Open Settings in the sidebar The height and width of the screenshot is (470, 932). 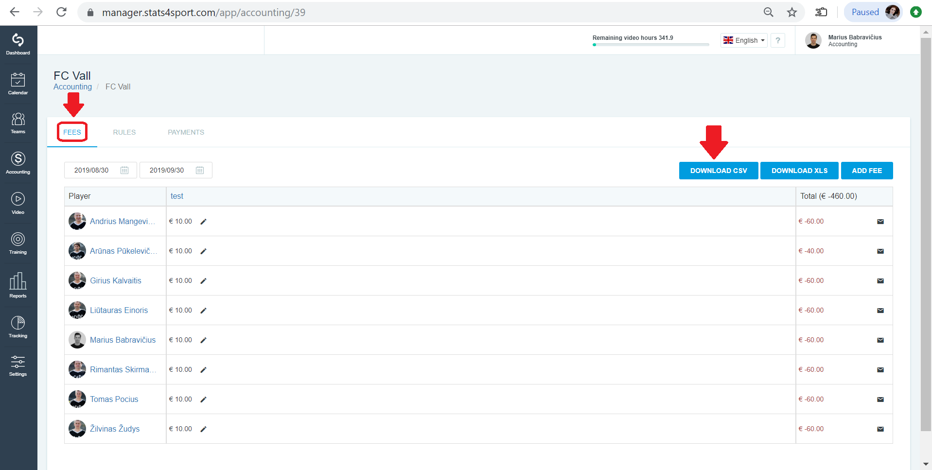click(x=18, y=366)
